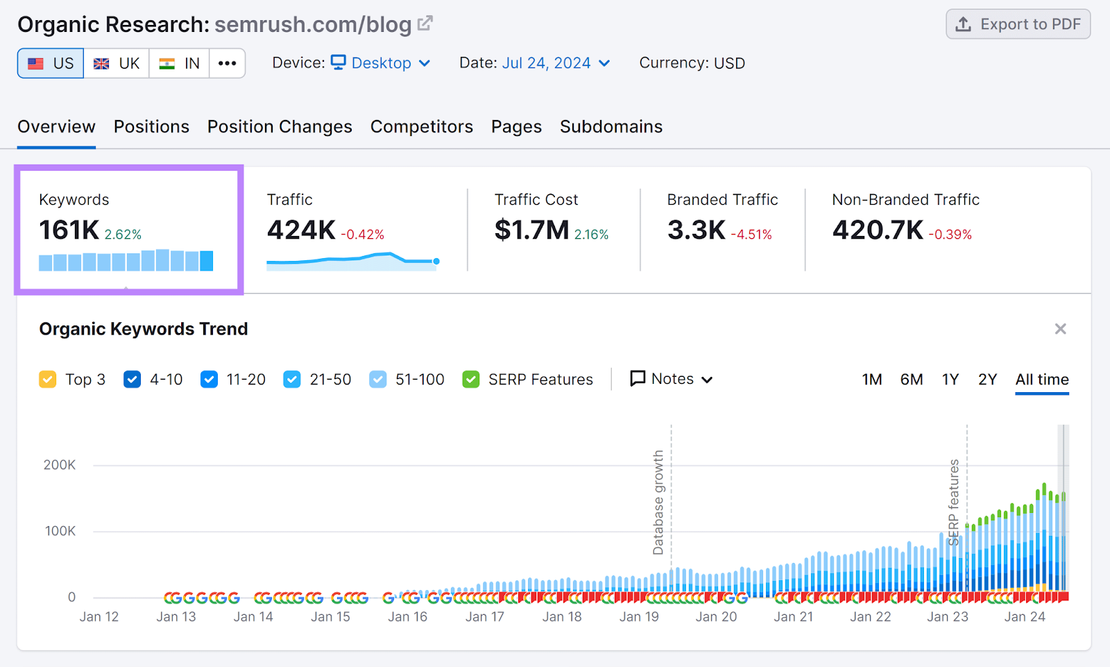
Task: Click the desktop device icon
Action: click(x=337, y=62)
